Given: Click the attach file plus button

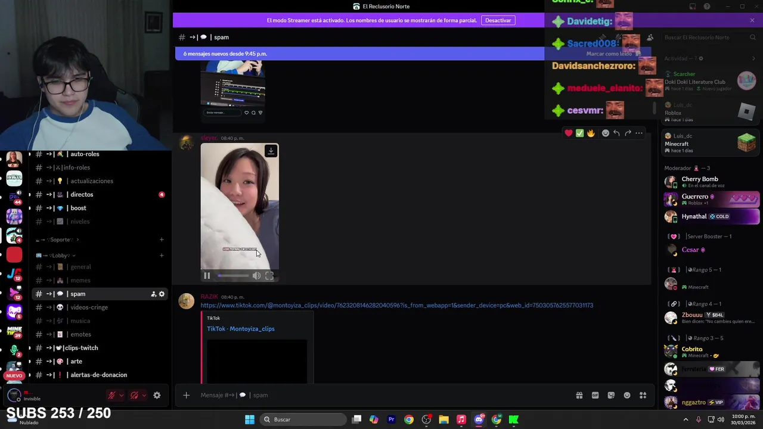Looking at the screenshot, I should point(186,395).
